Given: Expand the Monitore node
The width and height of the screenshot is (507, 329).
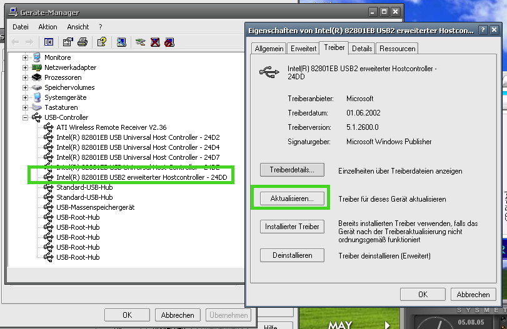Looking at the screenshot, I should (25, 58).
